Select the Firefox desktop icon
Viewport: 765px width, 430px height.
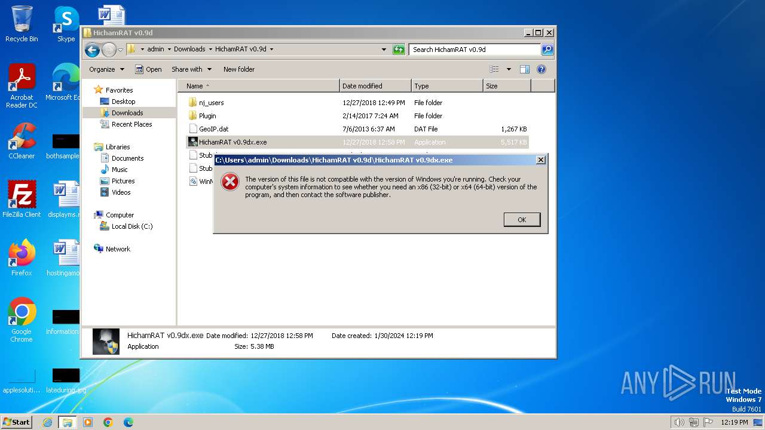click(22, 258)
